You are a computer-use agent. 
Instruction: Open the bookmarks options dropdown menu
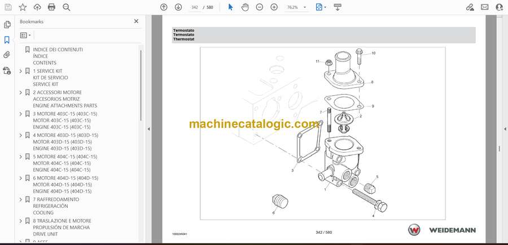tap(25, 35)
